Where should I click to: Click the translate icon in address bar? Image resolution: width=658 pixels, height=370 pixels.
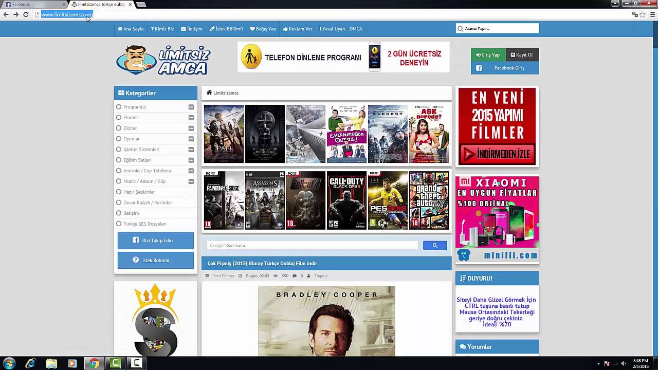pyautogui.click(x=635, y=14)
